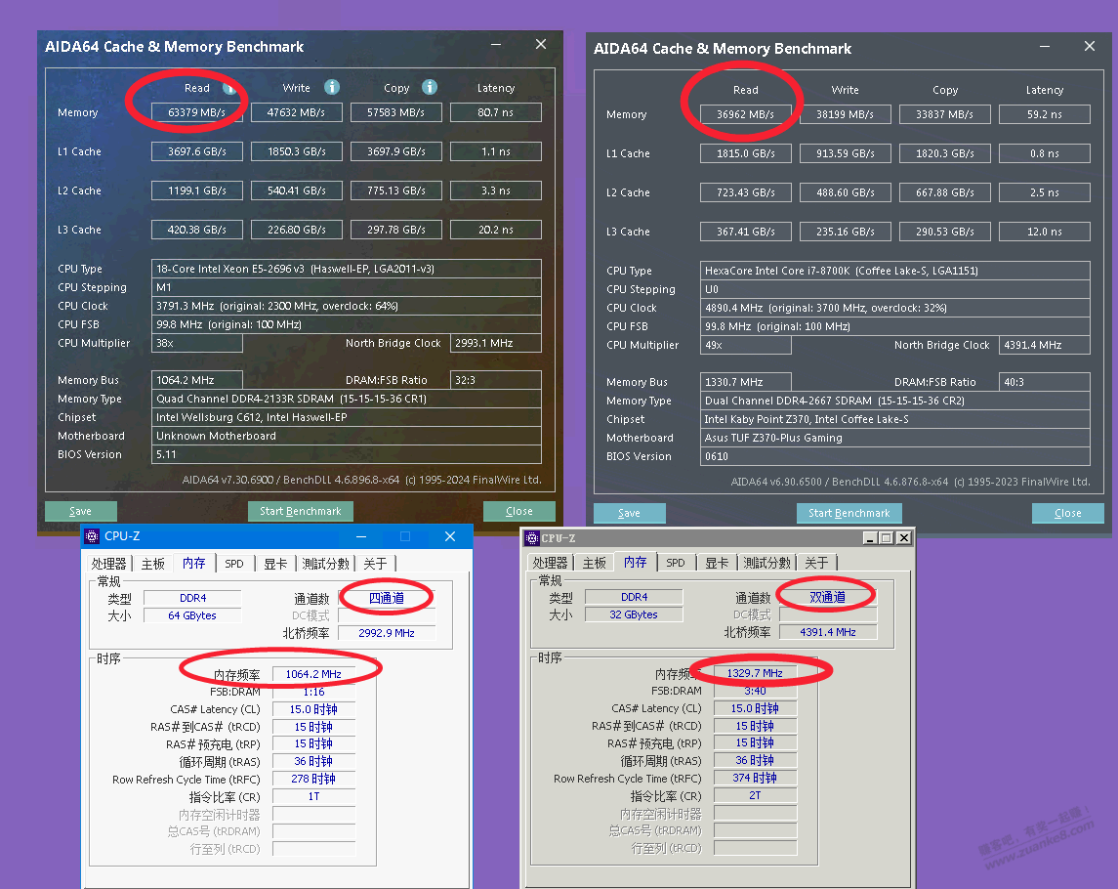Click the Memory Write value 47632 MB/s
The width and height of the screenshot is (1118, 889).
pyautogui.click(x=297, y=112)
